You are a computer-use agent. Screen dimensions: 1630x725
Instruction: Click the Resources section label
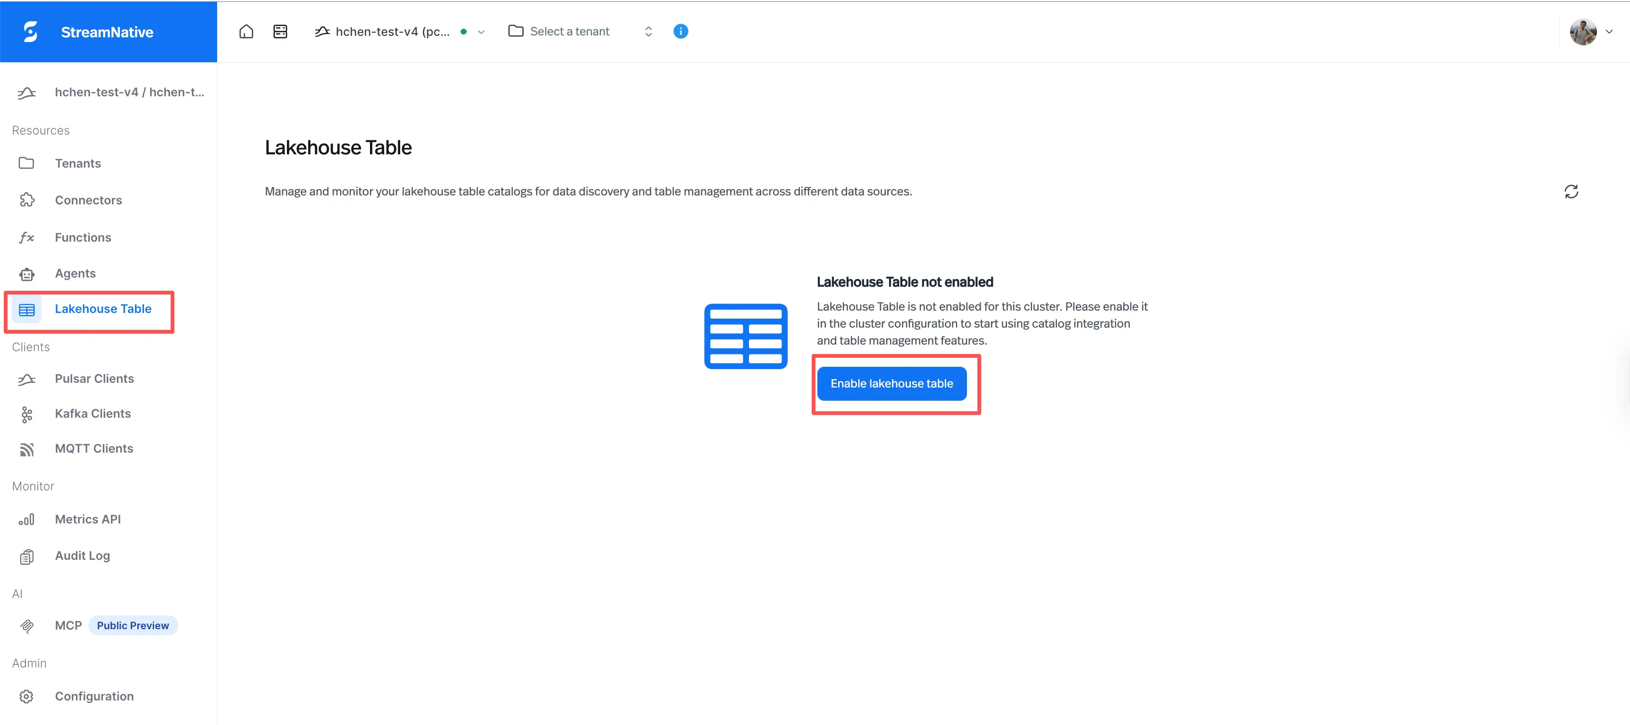click(41, 130)
